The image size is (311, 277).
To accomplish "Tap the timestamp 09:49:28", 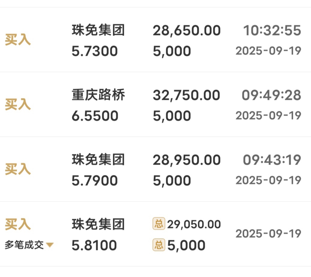I will point(271,95).
